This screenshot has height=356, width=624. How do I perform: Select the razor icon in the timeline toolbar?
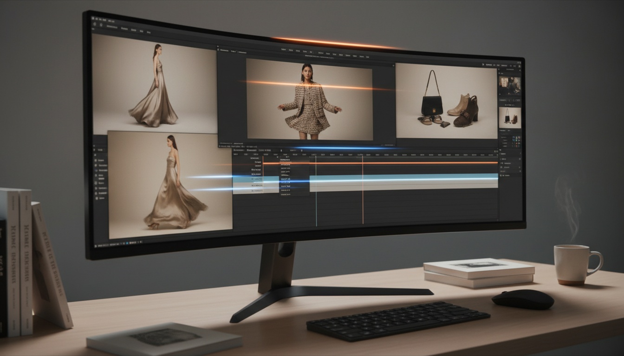pos(281,150)
